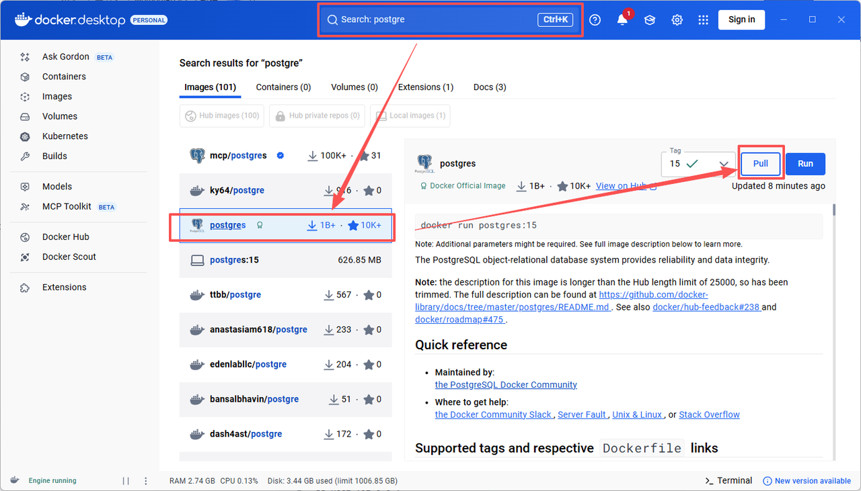Pause the engine with the pause icon

[x=126, y=481]
